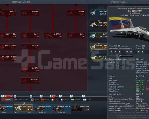Click the Su-30MK2 AMV title in info panel
149x119 pixels.
(135, 11)
